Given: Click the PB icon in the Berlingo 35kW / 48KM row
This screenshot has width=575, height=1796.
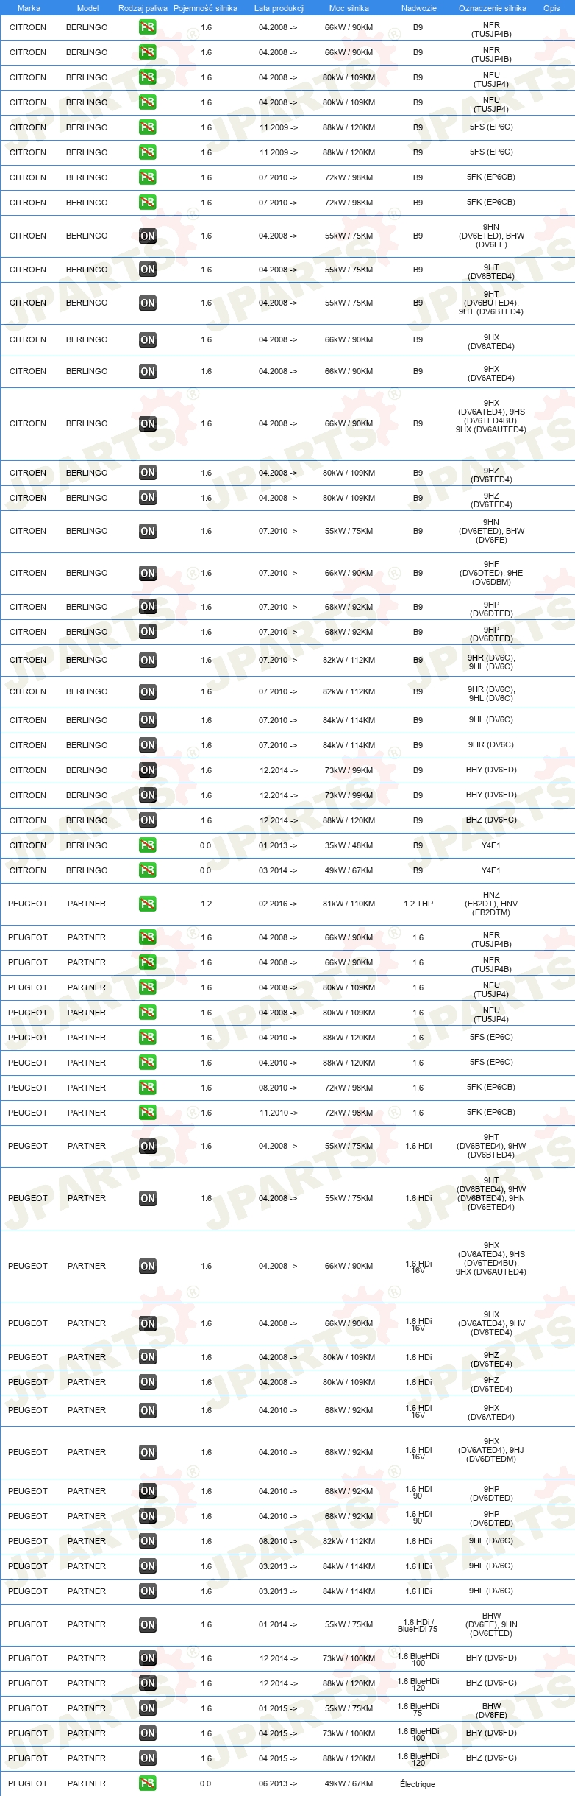Looking at the screenshot, I should [x=148, y=845].
